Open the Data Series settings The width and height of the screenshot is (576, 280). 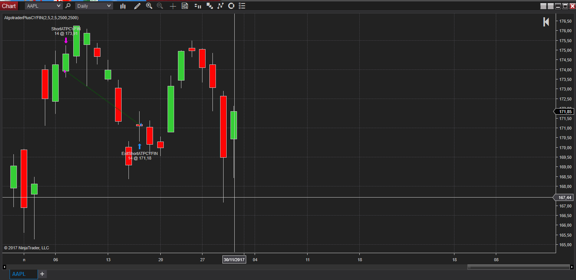[x=209, y=6]
